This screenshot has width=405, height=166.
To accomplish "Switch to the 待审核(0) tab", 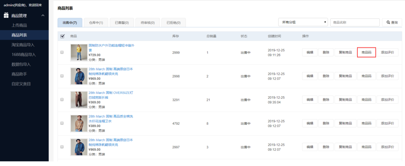I will coord(148,23).
